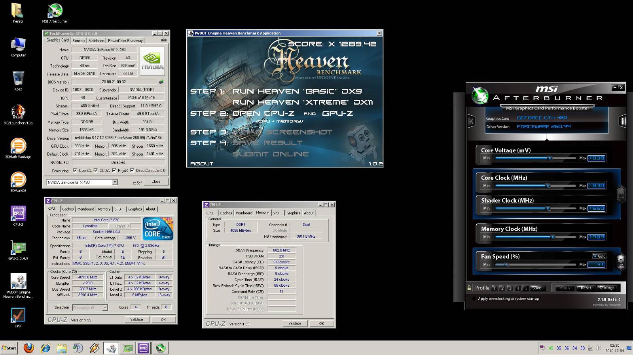Launch the LinX desktop shortcut
633x355 pixels.
coord(18,318)
